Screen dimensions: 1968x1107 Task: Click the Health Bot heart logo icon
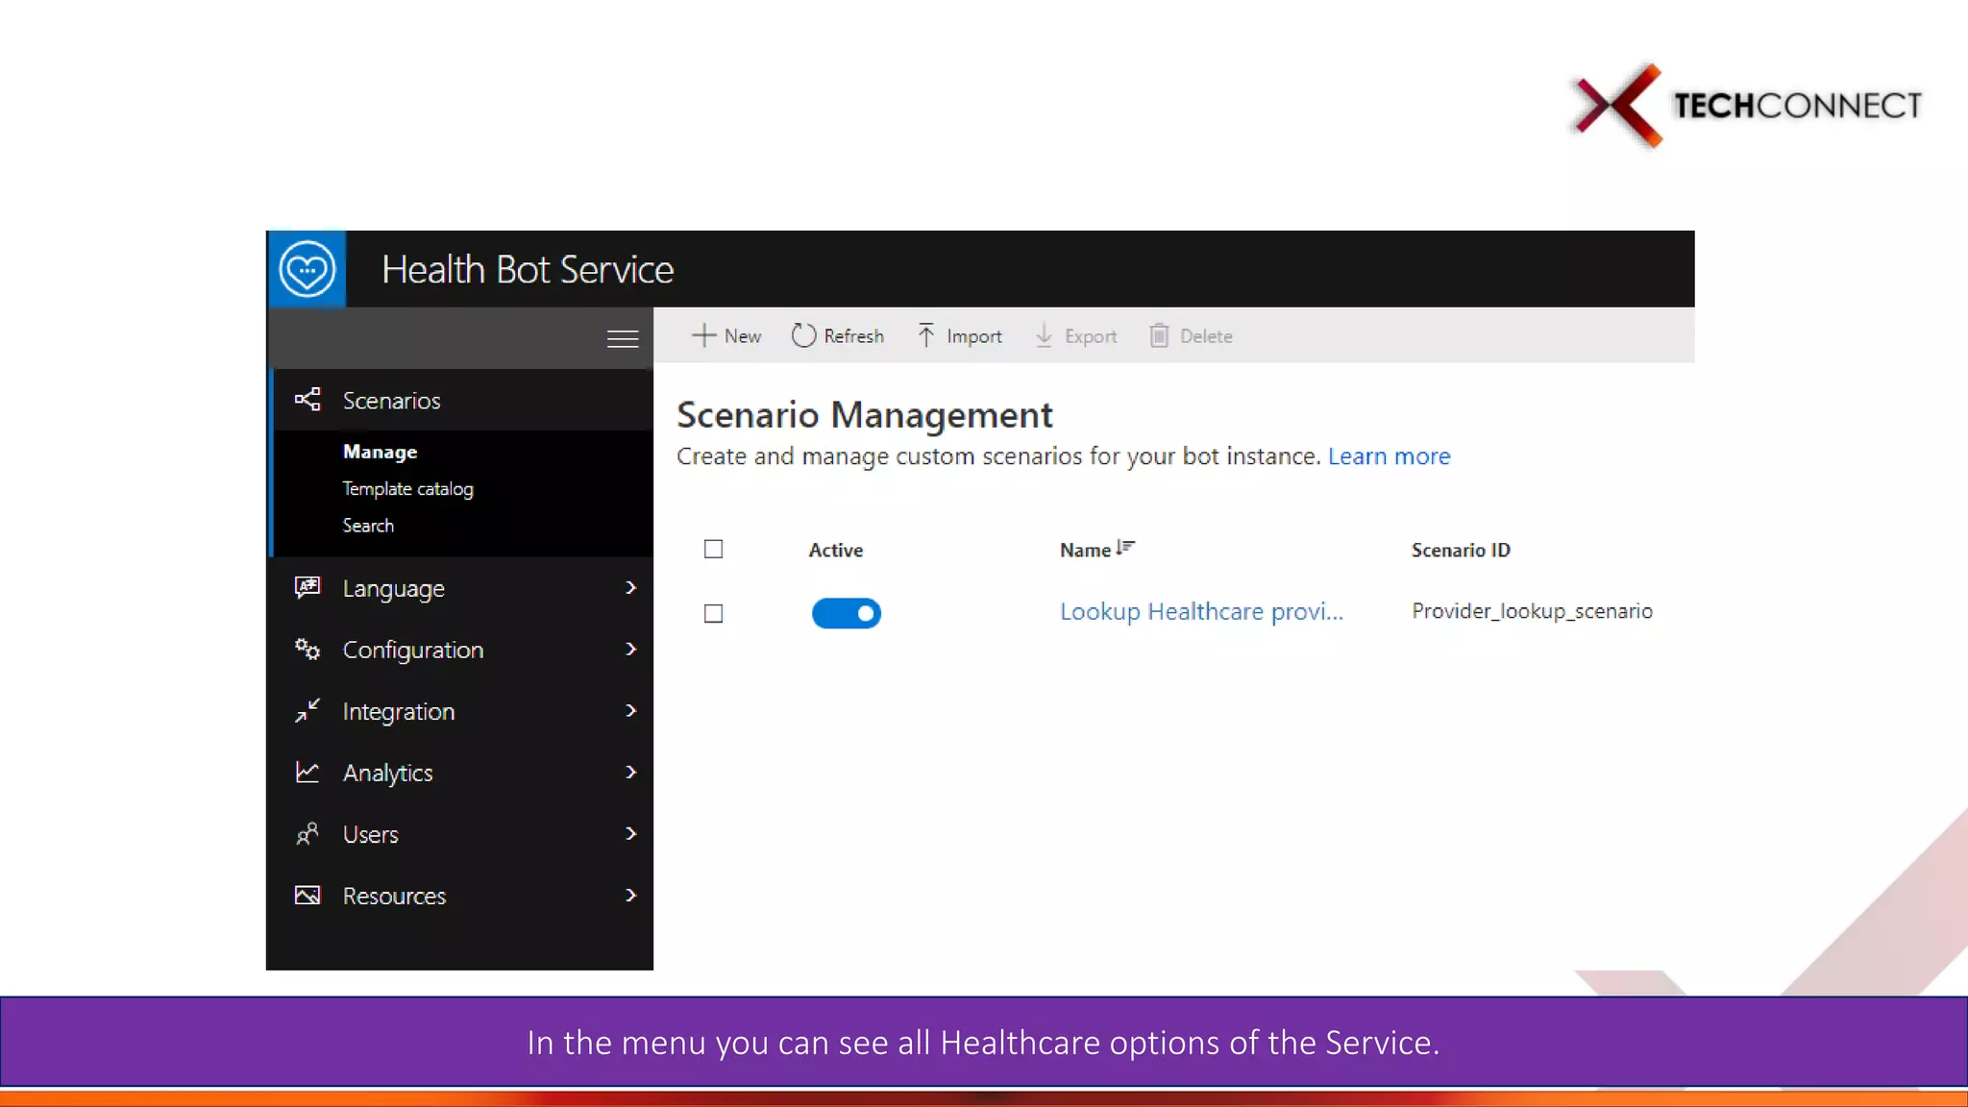pyautogui.click(x=307, y=270)
